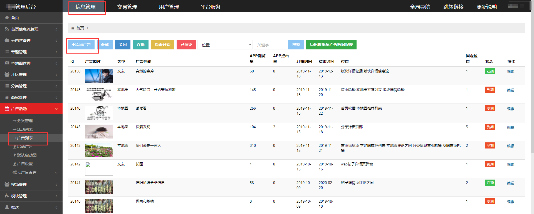The image size is (534, 214).
Task: Click 导出近半年广告数据报表 button
Action: [331, 45]
